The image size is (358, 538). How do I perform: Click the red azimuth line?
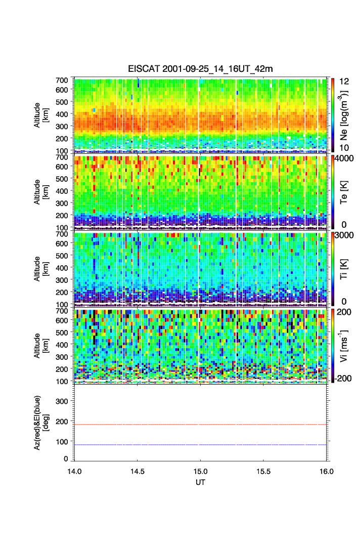(x=201, y=425)
